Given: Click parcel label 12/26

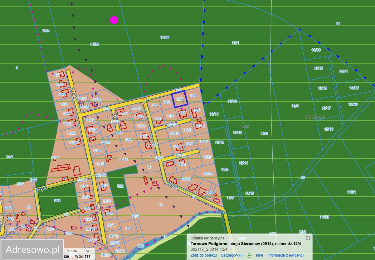Looking at the screenshot, I should click(x=208, y=174).
